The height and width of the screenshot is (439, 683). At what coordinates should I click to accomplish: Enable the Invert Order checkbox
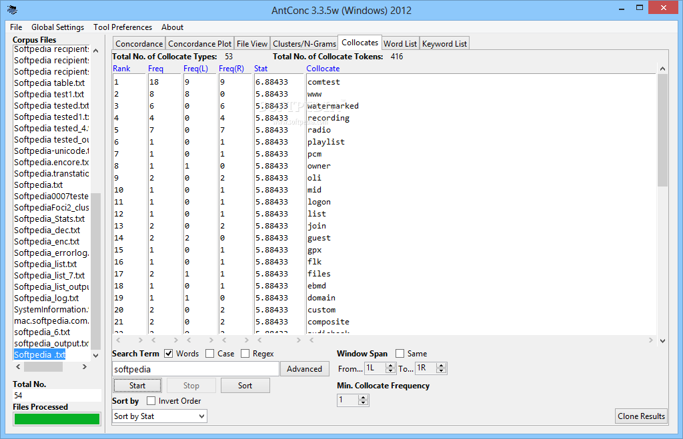pos(151,401)
